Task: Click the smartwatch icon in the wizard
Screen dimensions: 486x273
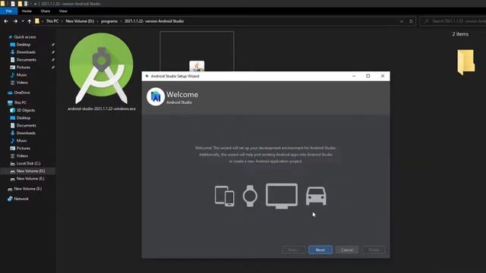Action: click(250, 196)
